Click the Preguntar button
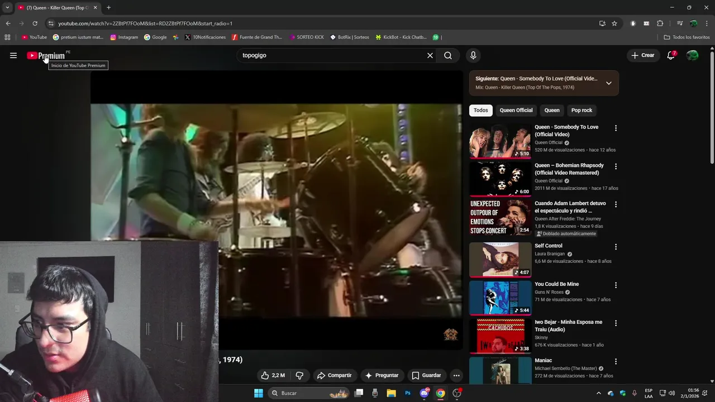The width and height of the screenshot is (715, 402). click(x=382, y=375)
